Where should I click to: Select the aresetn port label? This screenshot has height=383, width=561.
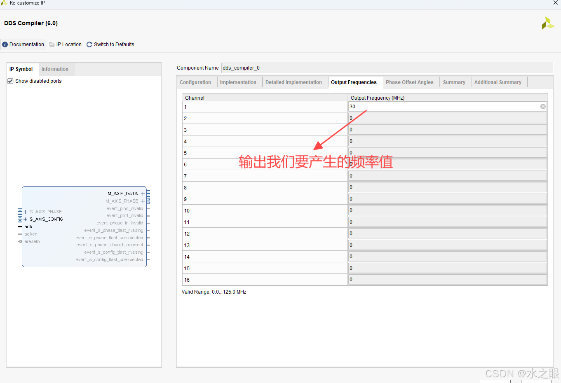click(32, 241)
